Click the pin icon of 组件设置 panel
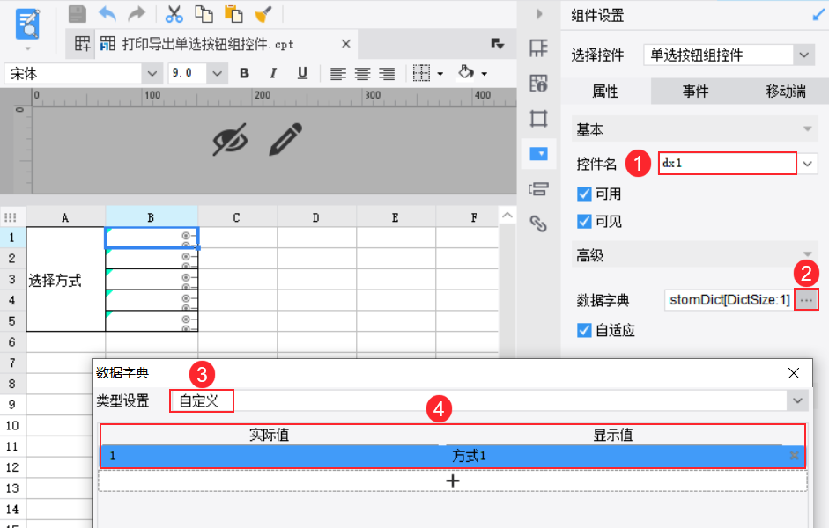The width and height of the screenshot is (829, 528). [x=818, y=15]
